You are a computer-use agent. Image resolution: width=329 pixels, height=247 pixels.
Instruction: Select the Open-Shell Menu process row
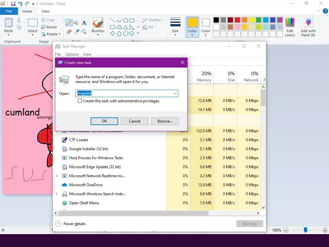tap(157, 203)
